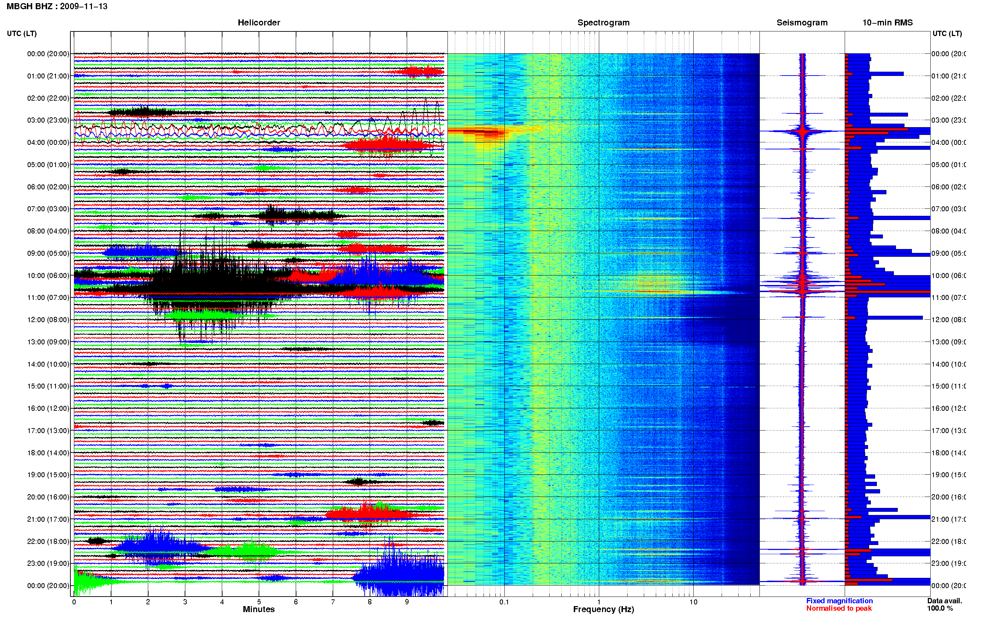
Task: Click the 0.1 frequency tick label
Action: [x=504, y=602]
